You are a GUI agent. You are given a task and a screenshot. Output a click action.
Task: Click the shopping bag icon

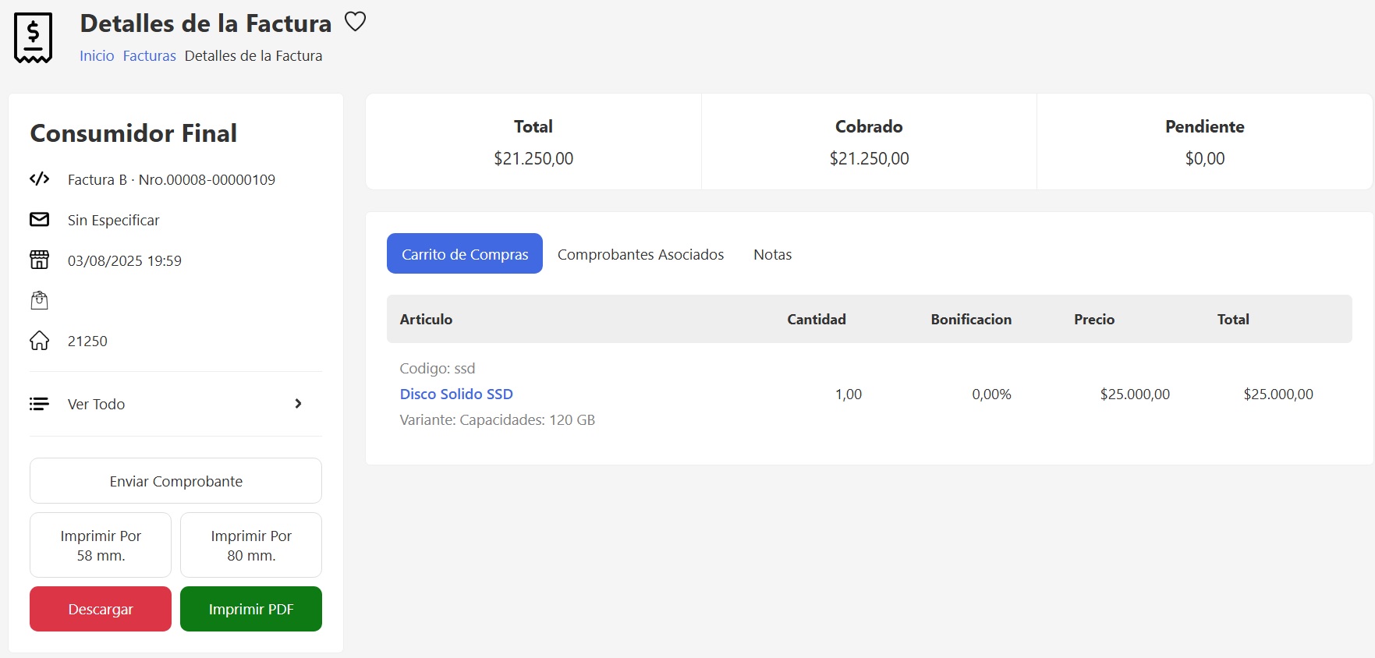pos(39,300)
